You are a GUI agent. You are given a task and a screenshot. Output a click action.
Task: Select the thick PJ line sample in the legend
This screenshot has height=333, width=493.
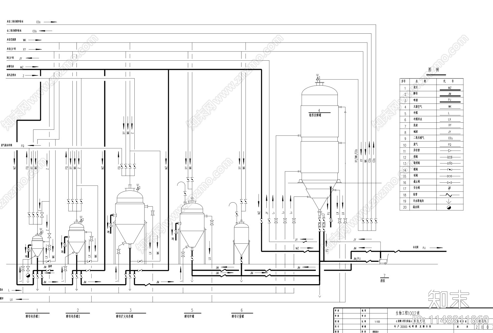click(x=450, y=102)
